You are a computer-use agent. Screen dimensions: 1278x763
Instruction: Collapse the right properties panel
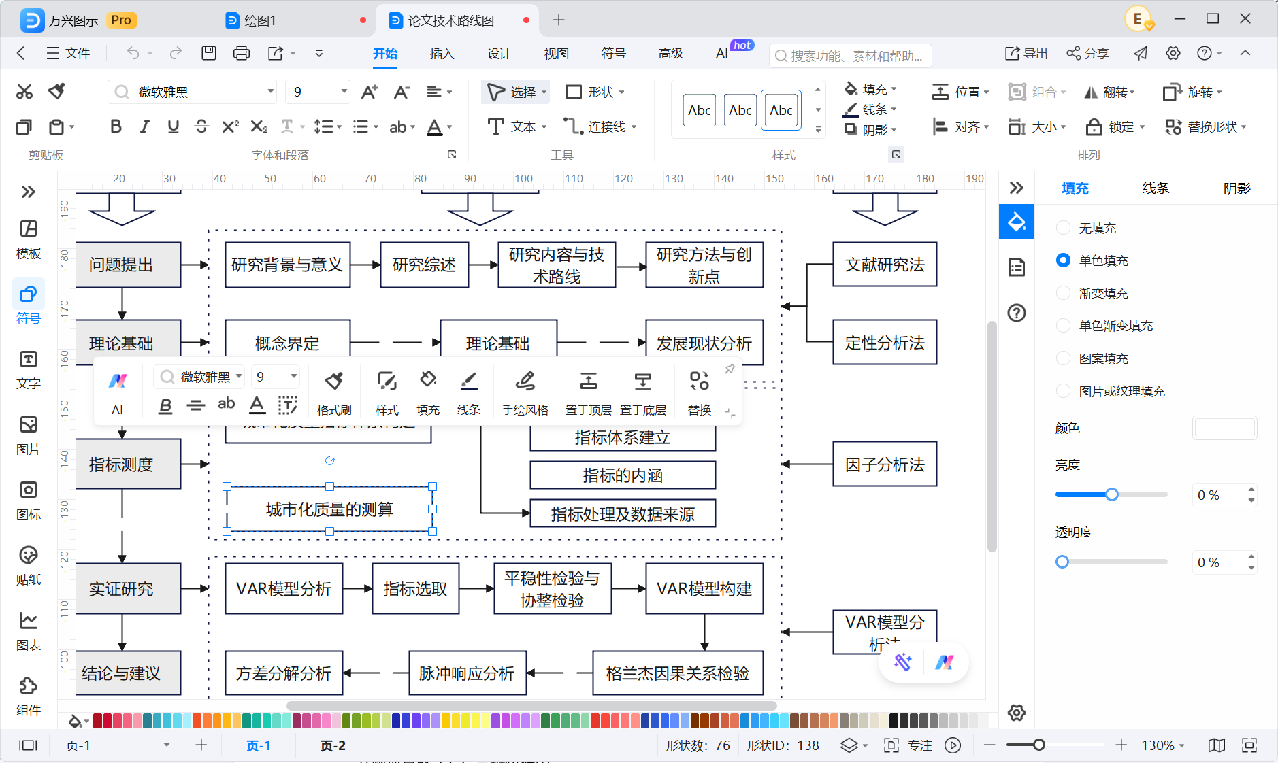tap(1017, 188)
